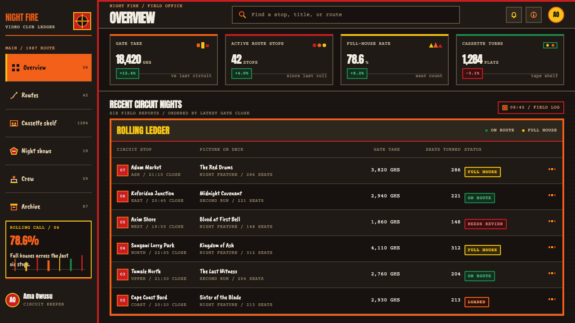The height and width of the screenshot is (323, 575).
Task: Click stop number badge 04
Action: click(123, 249)
